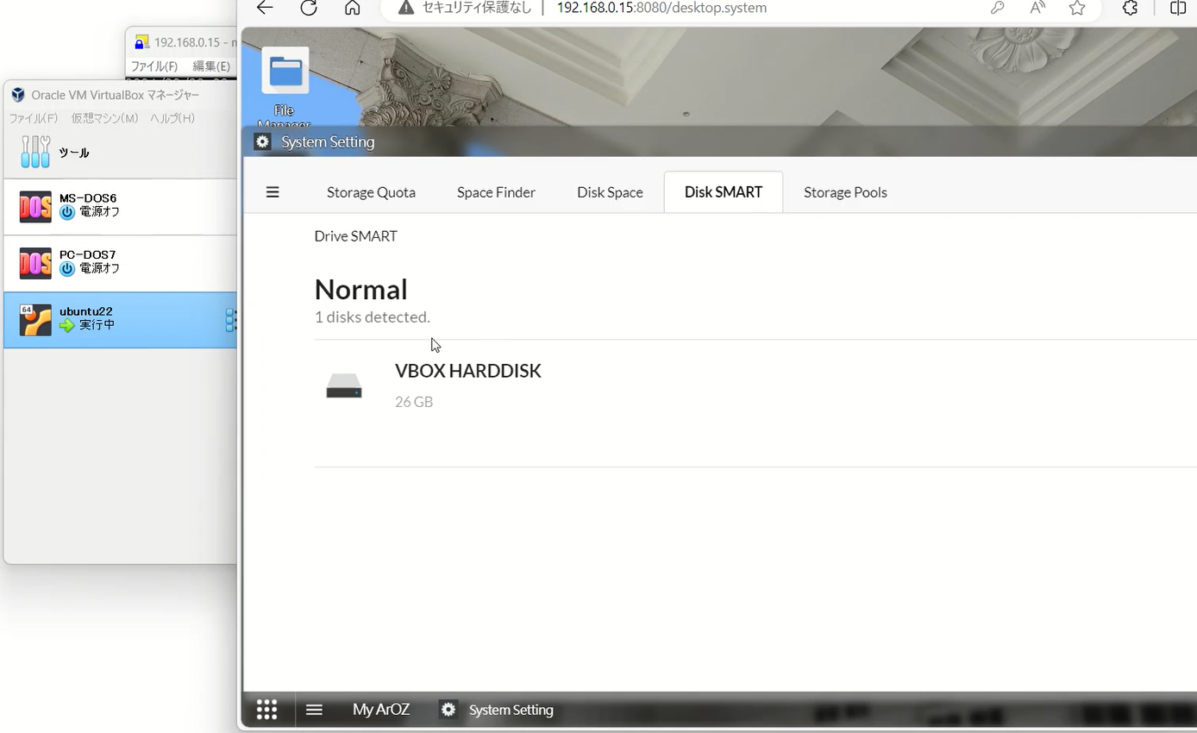Go to browser home icon
The height and width of the screenshot is (733, 1197).
pyautogui.click(x=352, y=8)
